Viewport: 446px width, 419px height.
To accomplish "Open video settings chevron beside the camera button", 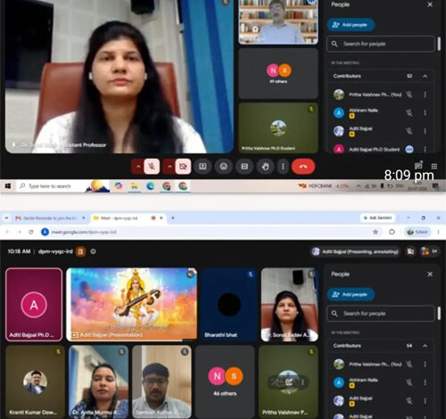I will [169, 167].
